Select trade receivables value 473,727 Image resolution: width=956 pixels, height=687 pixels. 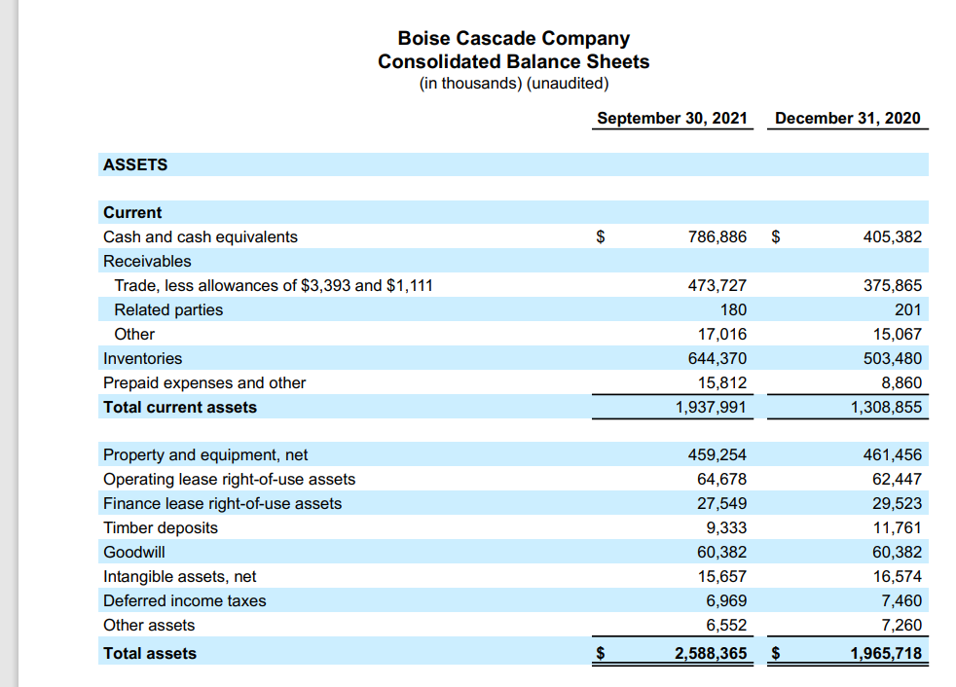pos(717,285)
